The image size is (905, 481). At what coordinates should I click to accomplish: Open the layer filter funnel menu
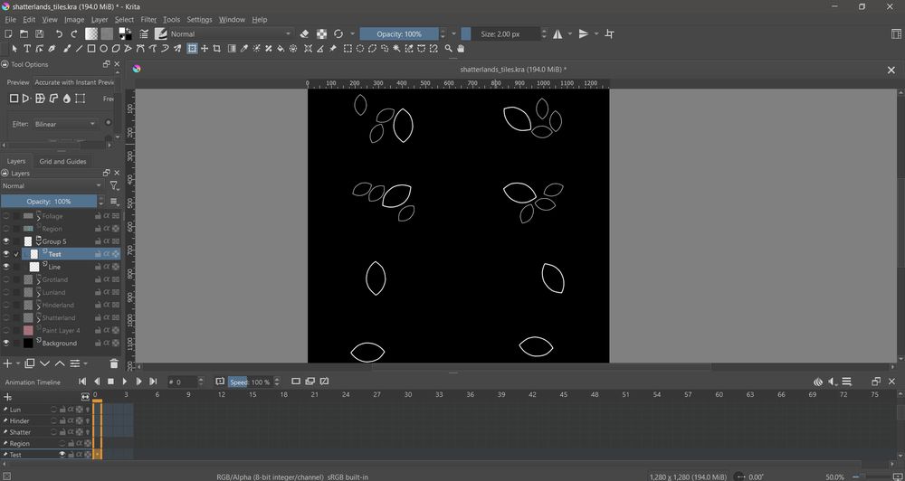pos(114,185)
